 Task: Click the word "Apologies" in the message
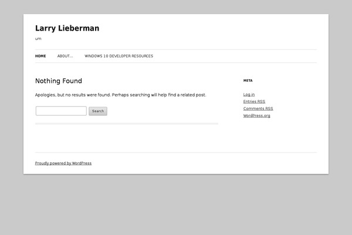[x=45, y=95]
